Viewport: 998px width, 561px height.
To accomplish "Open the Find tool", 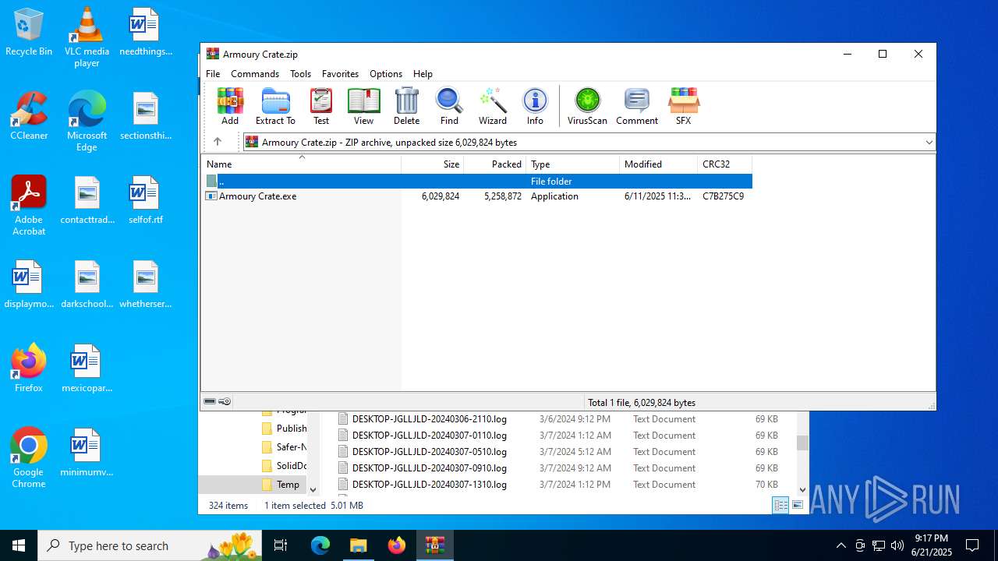I will point(449,106).
